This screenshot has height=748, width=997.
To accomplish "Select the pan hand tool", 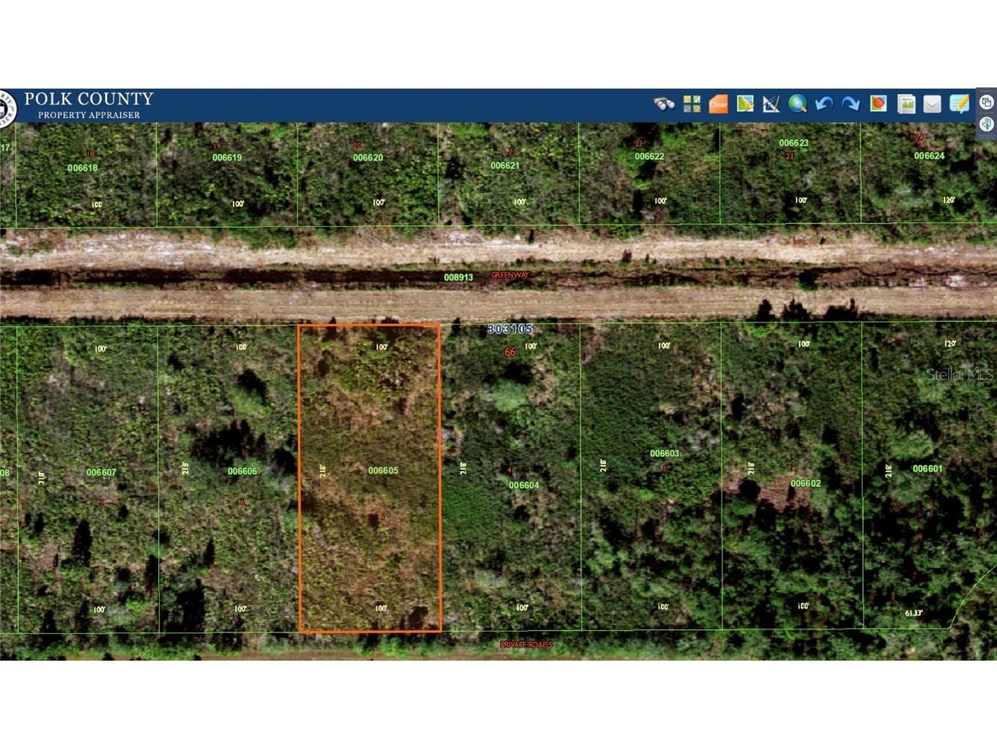I will click(x=985, y=125).
